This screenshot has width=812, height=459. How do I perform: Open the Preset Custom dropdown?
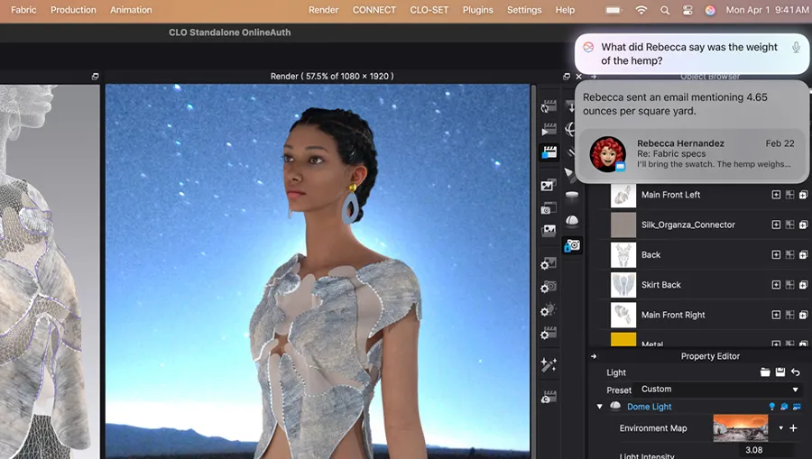[x=719, y=390]
